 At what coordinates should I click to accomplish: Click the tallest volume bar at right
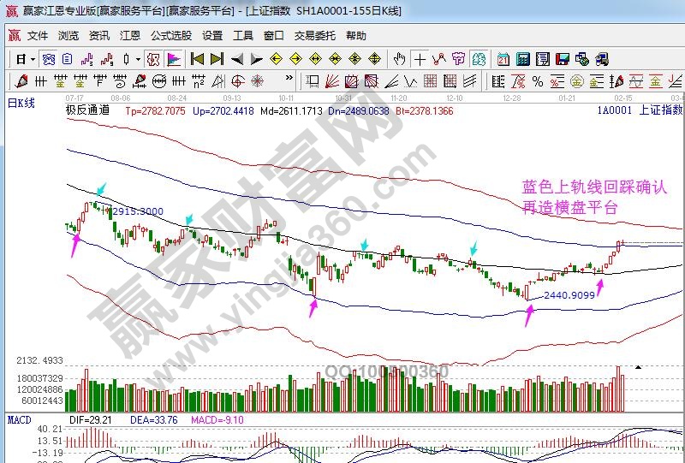click(618, 388)
